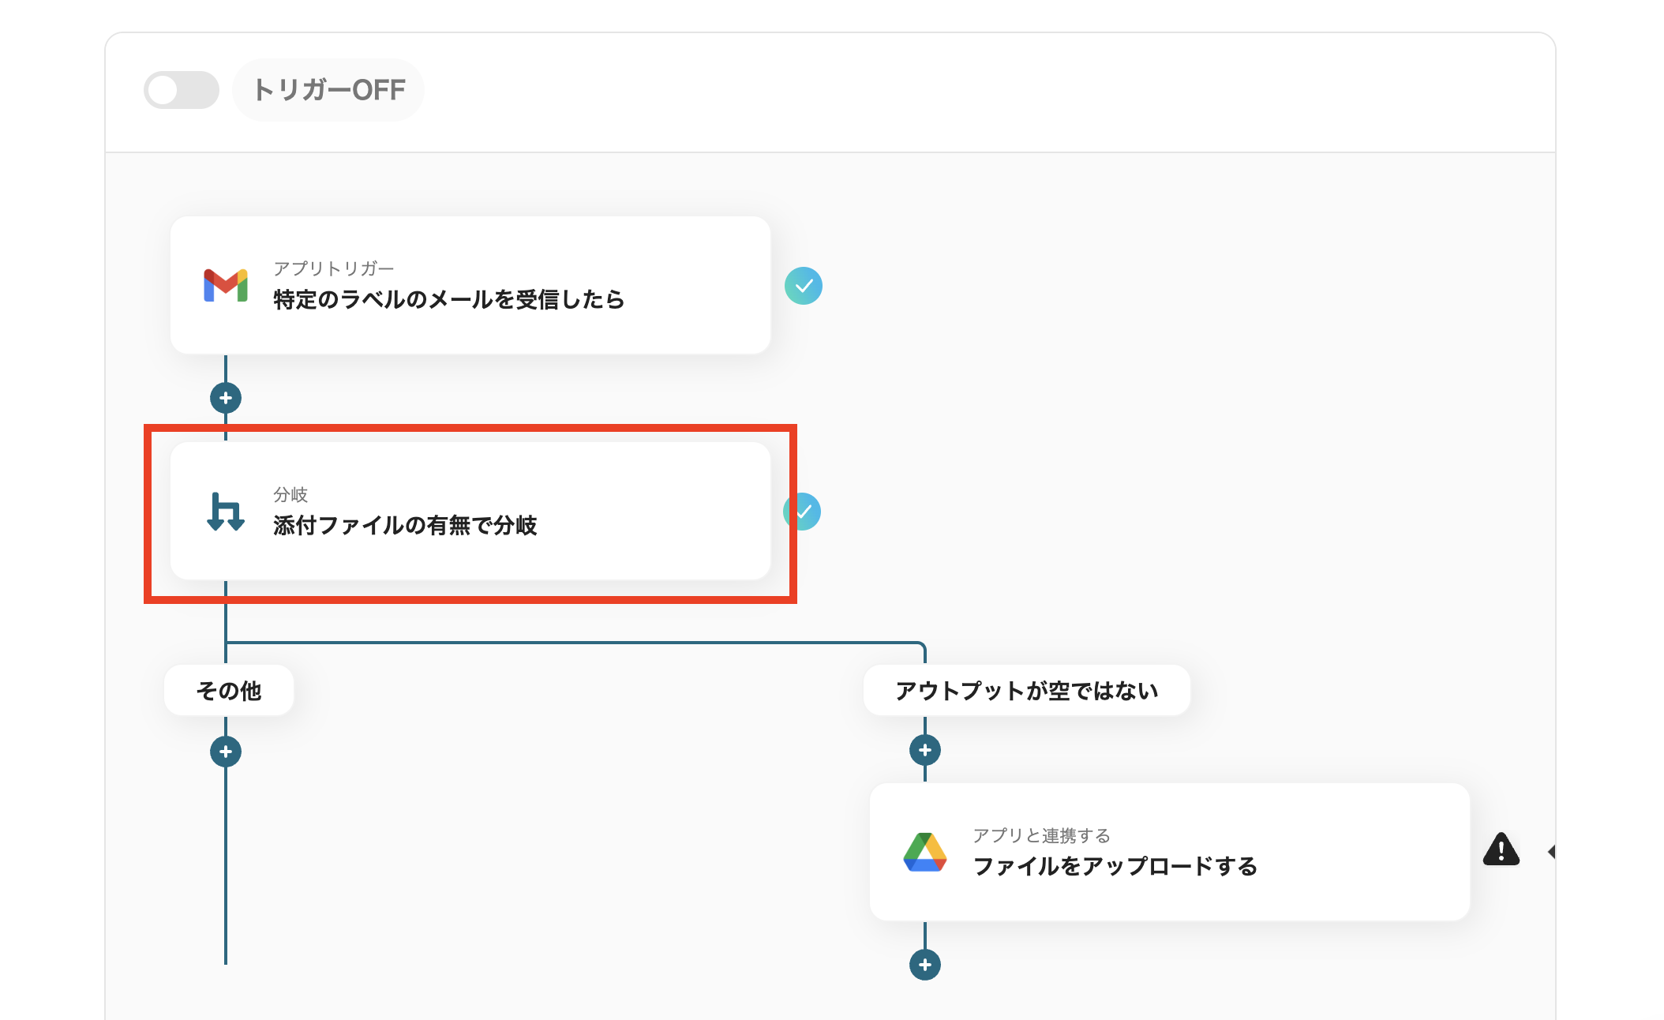Click the plus icon above the upload card
Viewport: 1664px width, 1020px height.
(924, 752)
